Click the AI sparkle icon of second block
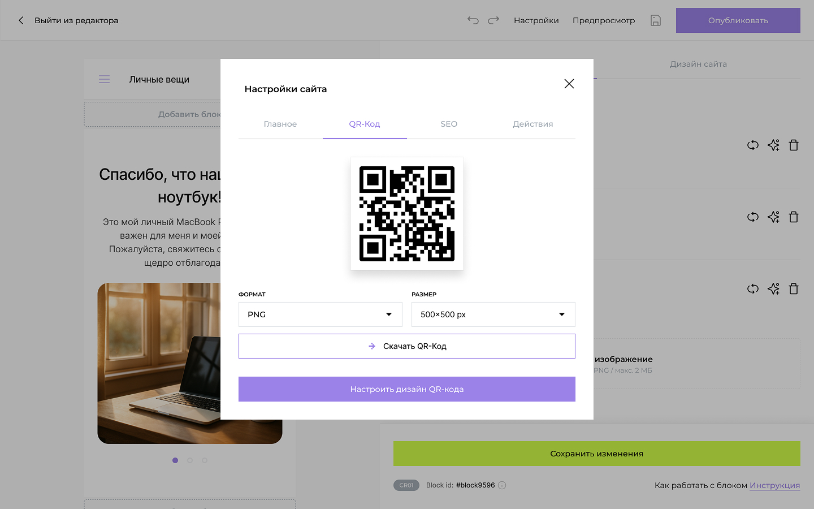The height and width of the screenshot is (509, 814). pyautogui.click(x=773, y=217)
